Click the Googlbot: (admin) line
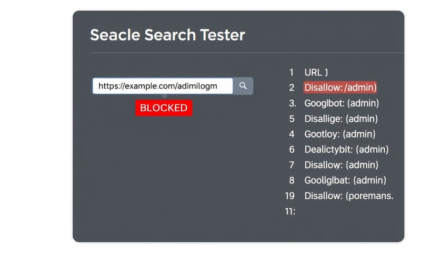 (x=342, y=103)
